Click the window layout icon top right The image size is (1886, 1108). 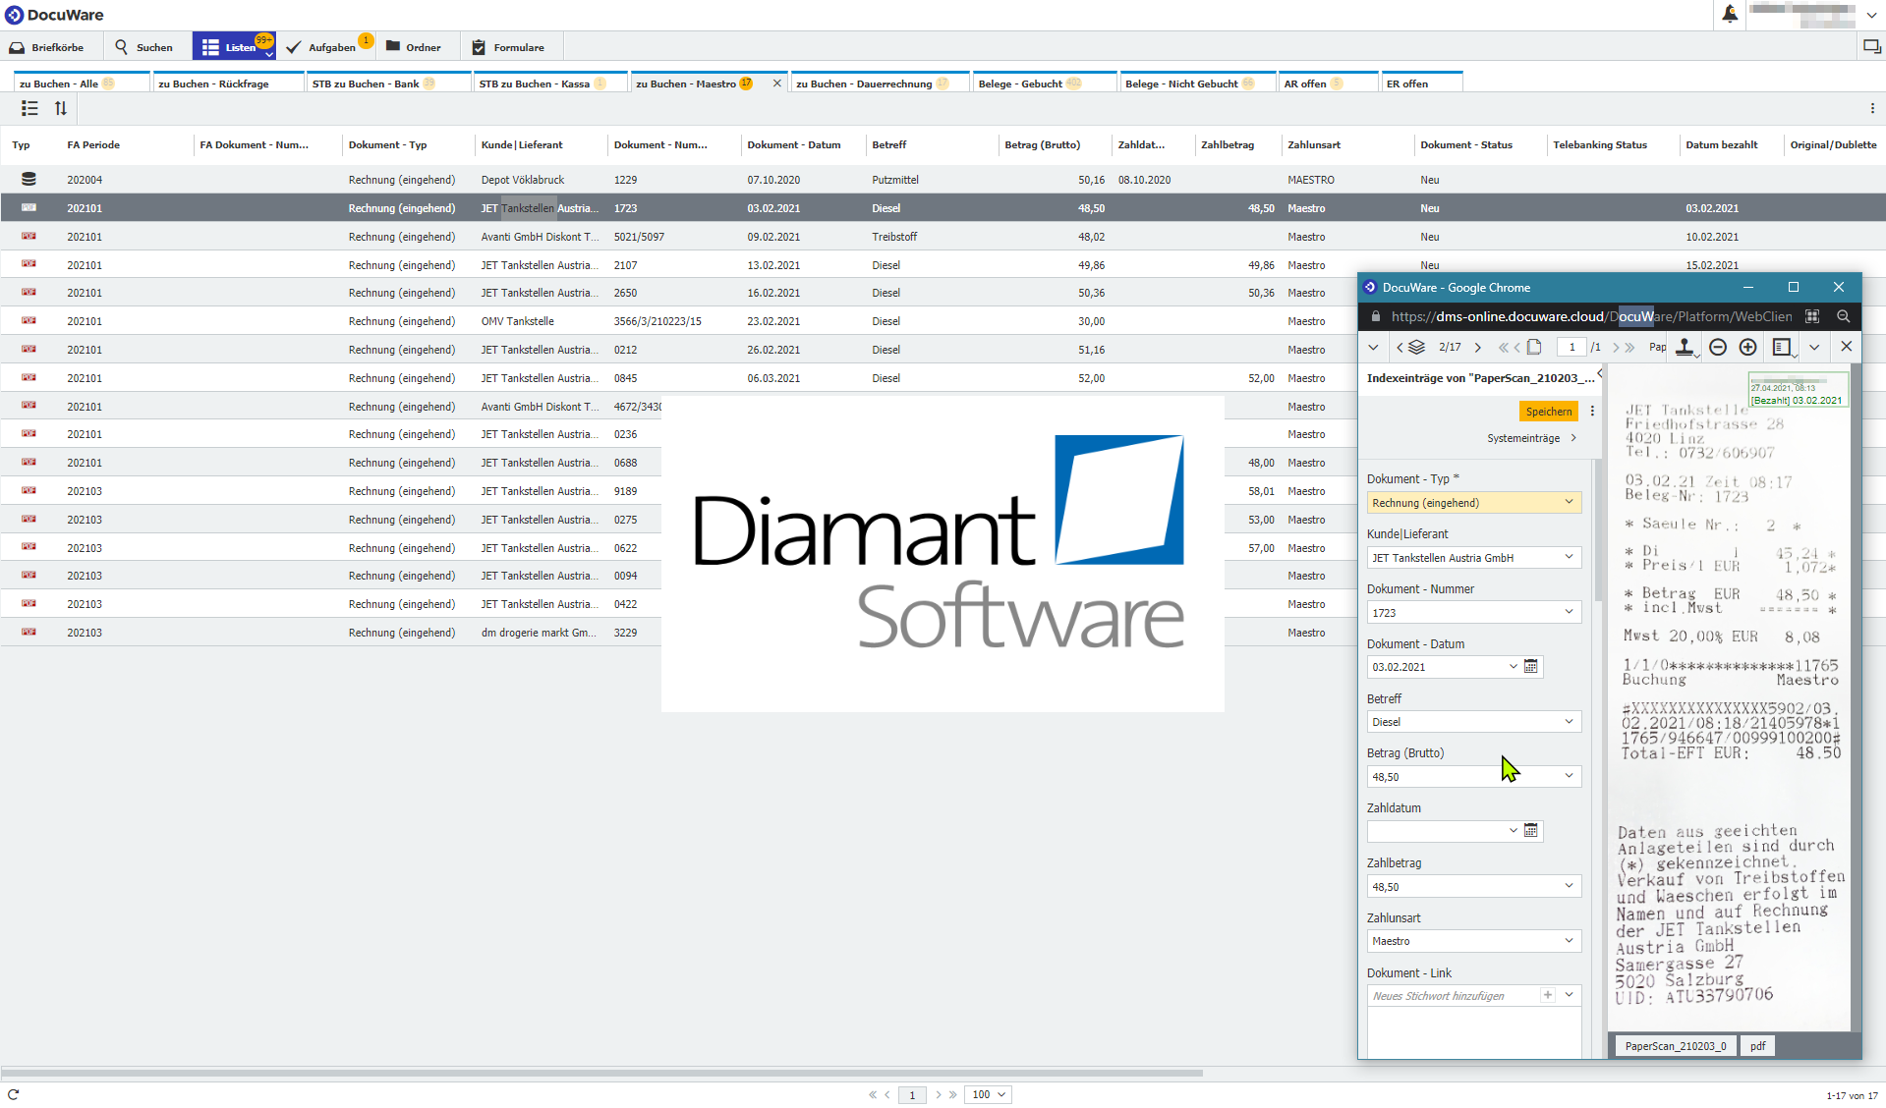point(1871,47)
